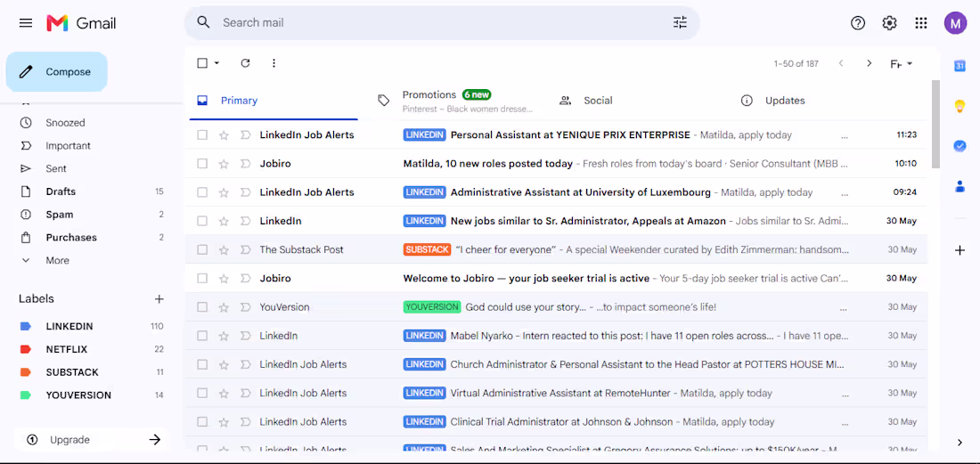Click the Upgrade button
The height and width of the screenshot is (464, 980).
pos(92,440)
